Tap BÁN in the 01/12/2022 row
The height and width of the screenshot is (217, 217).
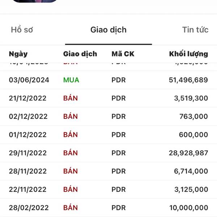70,135
